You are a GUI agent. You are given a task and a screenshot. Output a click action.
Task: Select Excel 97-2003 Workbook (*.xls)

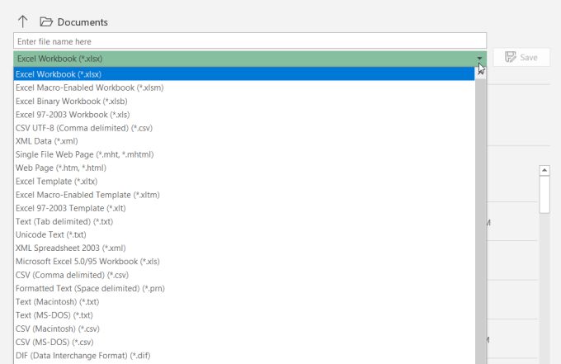pyautogui.click(x=244, y=115)
